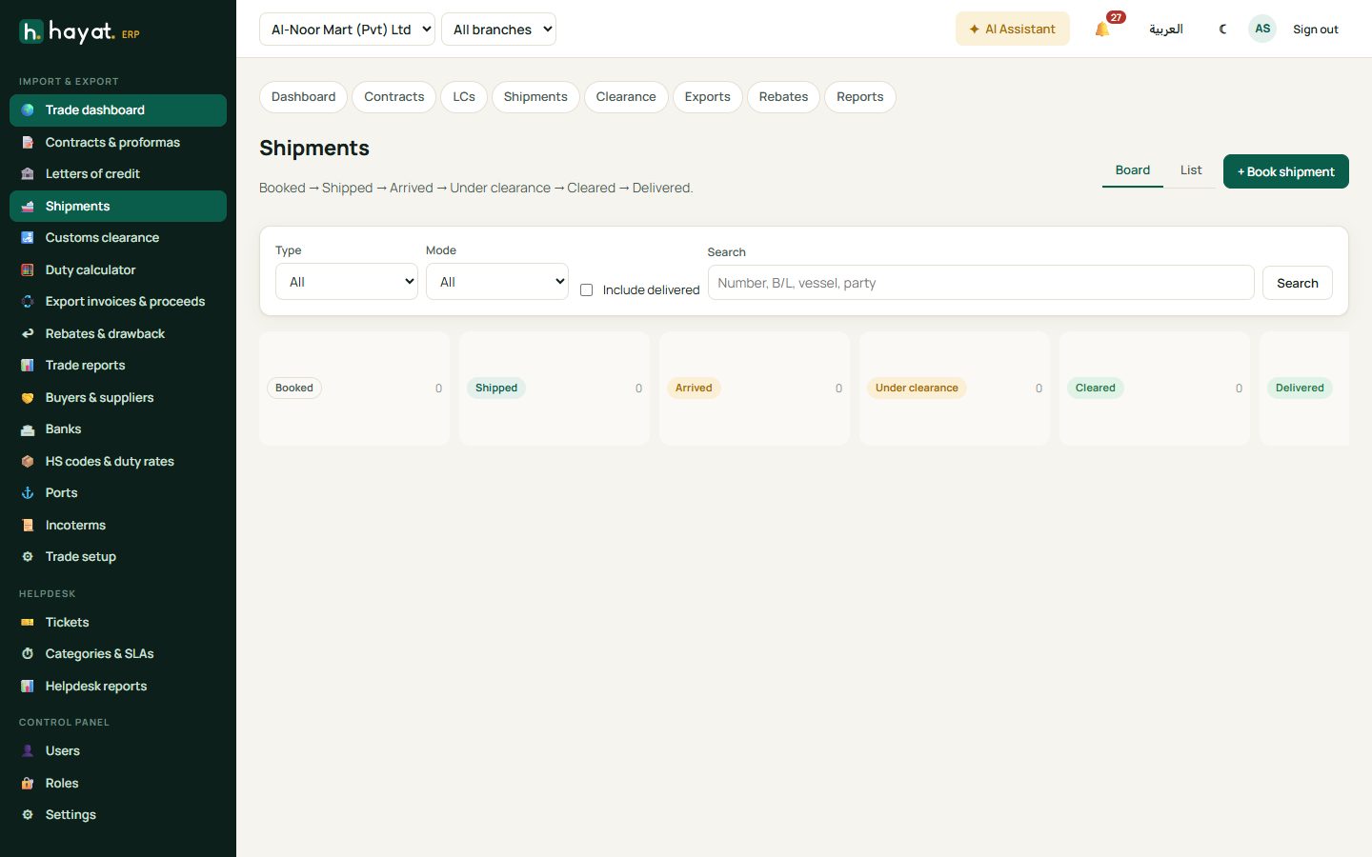Focus the shipment search input field

coord(980,283)
